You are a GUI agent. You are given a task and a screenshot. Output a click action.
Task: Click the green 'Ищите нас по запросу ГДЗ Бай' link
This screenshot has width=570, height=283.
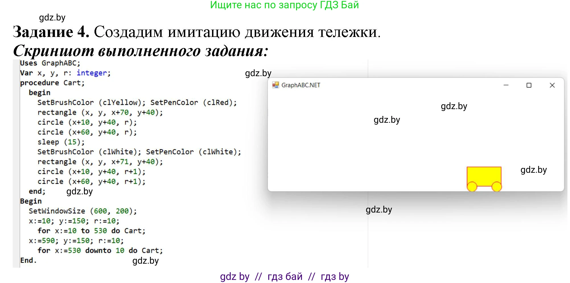pyautogui.click(x=284, y=5)
